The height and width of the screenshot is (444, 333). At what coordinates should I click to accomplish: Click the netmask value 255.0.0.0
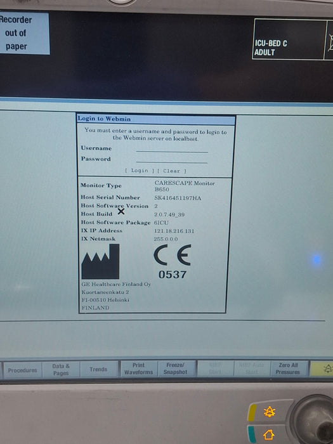click(x=166, y=239)
